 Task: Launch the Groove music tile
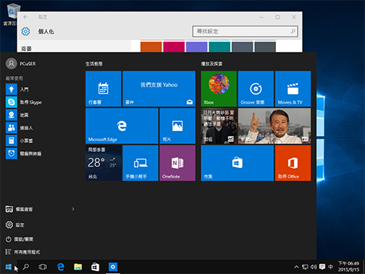(x=255, y=89)
